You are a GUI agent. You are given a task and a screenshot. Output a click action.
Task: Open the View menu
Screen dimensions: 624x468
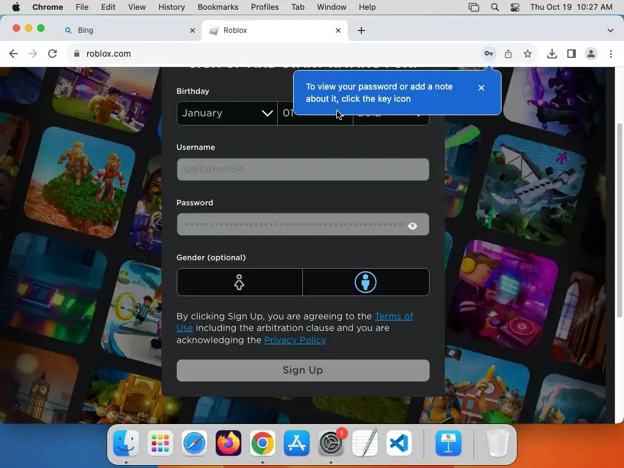click(136, 7)
